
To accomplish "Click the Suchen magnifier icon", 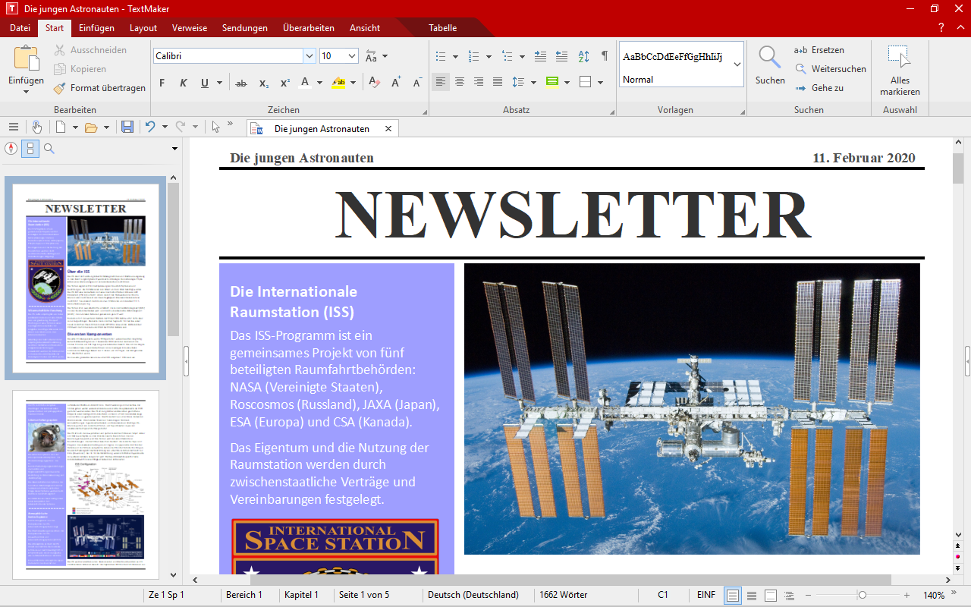I will pos(770,58).
